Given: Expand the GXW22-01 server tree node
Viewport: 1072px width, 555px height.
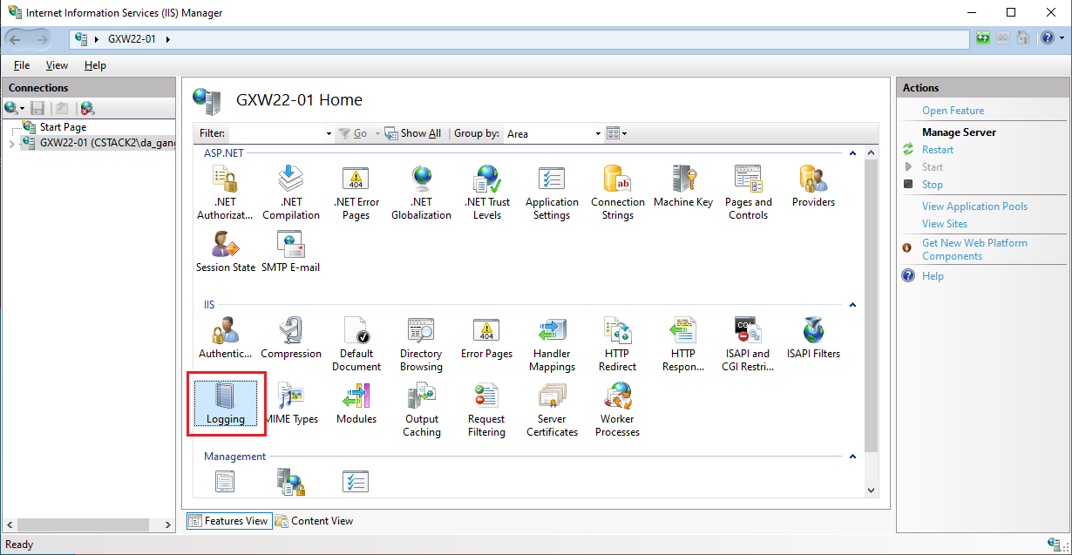Looking at the screenshot, I should pyautogui.click(x=11, y=143).
